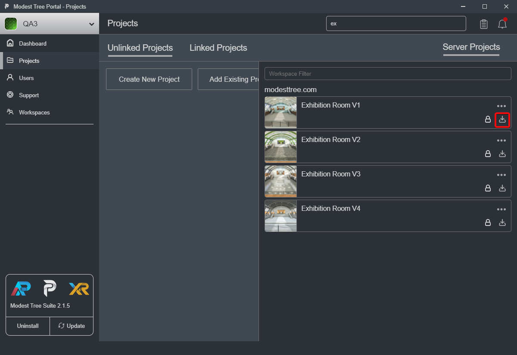
Task: Click the 'modesttree.com' server heading
Action: (x=290, y=90)
